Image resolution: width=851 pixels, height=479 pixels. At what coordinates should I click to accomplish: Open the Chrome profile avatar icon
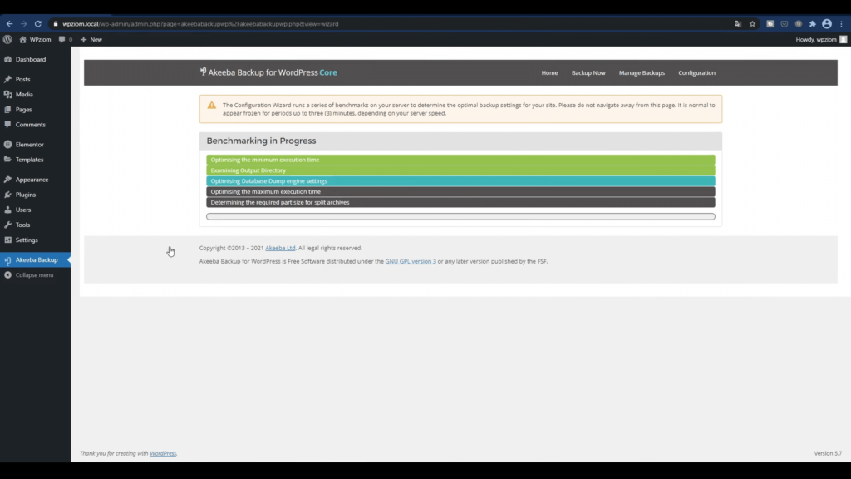tap(826, 24)
